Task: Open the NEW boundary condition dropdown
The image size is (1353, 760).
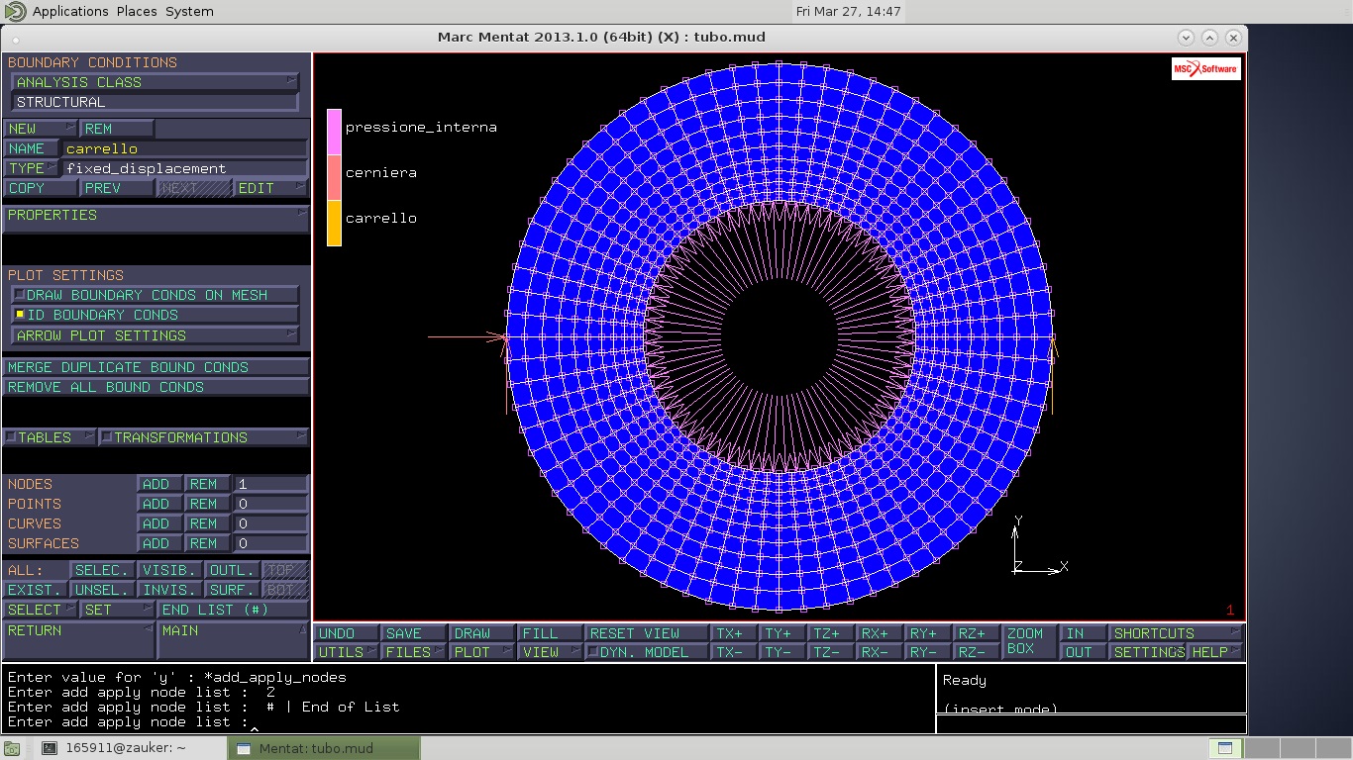Action: point(40,129)
